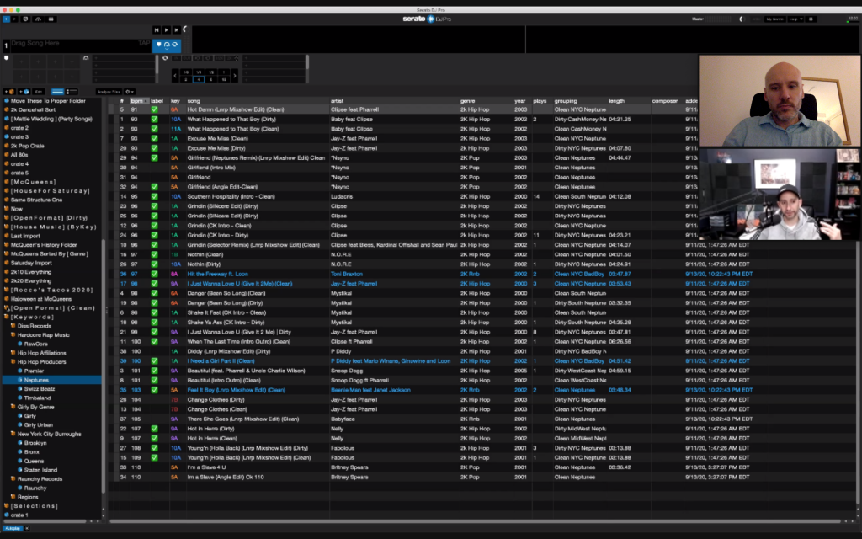
Task: Open the My Serato button
Action: tap(774, 19)
